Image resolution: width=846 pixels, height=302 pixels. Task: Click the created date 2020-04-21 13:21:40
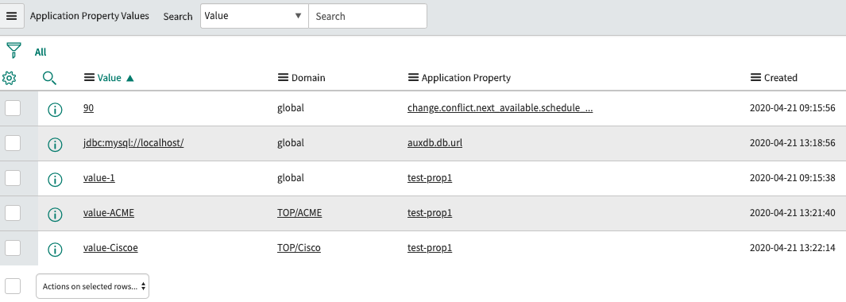click(793, 213)
